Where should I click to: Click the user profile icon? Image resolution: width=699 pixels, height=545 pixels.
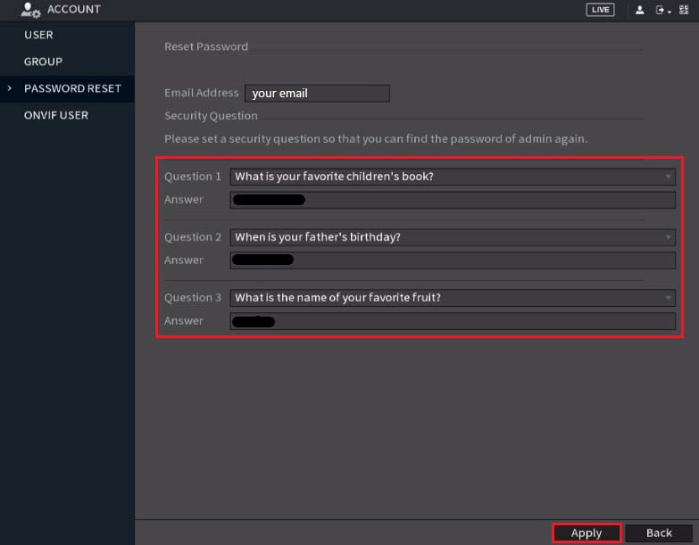639,10
